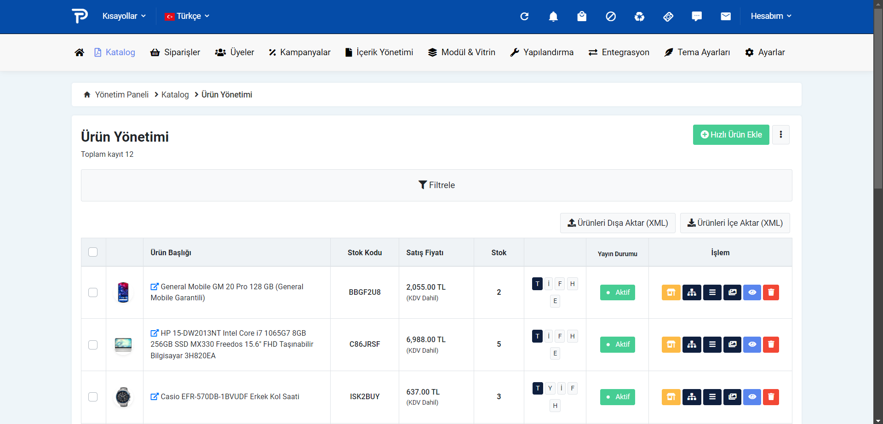Expand the Kısayollar dropdown

(x=124, y=16)
